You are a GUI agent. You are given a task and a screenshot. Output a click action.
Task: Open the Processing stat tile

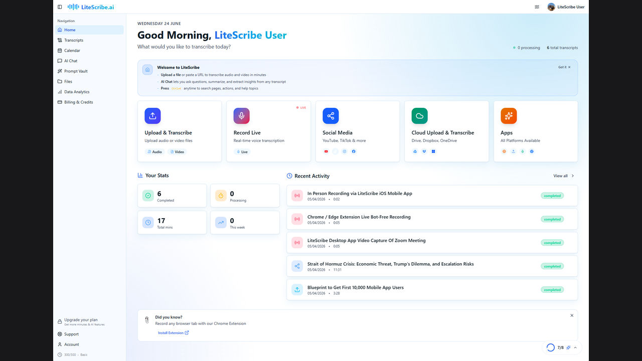245,196
